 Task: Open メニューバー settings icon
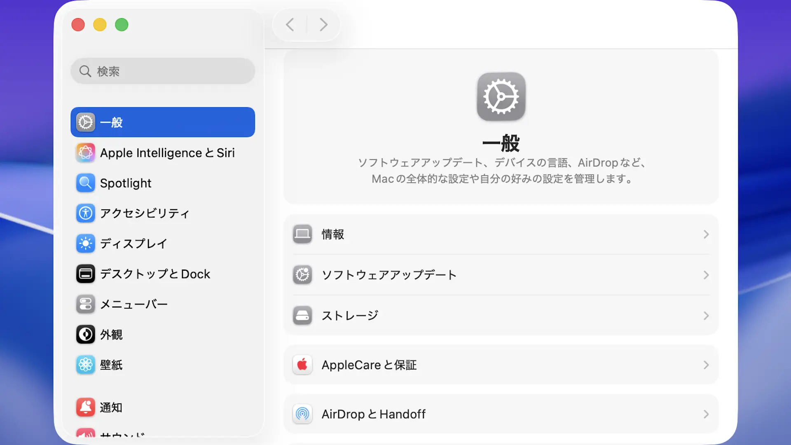click(x=85, y=304)
